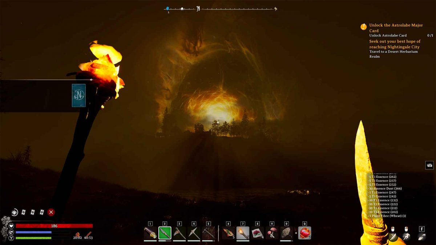The height and width of the screenshot is (245, 436).
Task: Click the '30 Essence Dust (366)' log entry
Action: tap(385, 188)
